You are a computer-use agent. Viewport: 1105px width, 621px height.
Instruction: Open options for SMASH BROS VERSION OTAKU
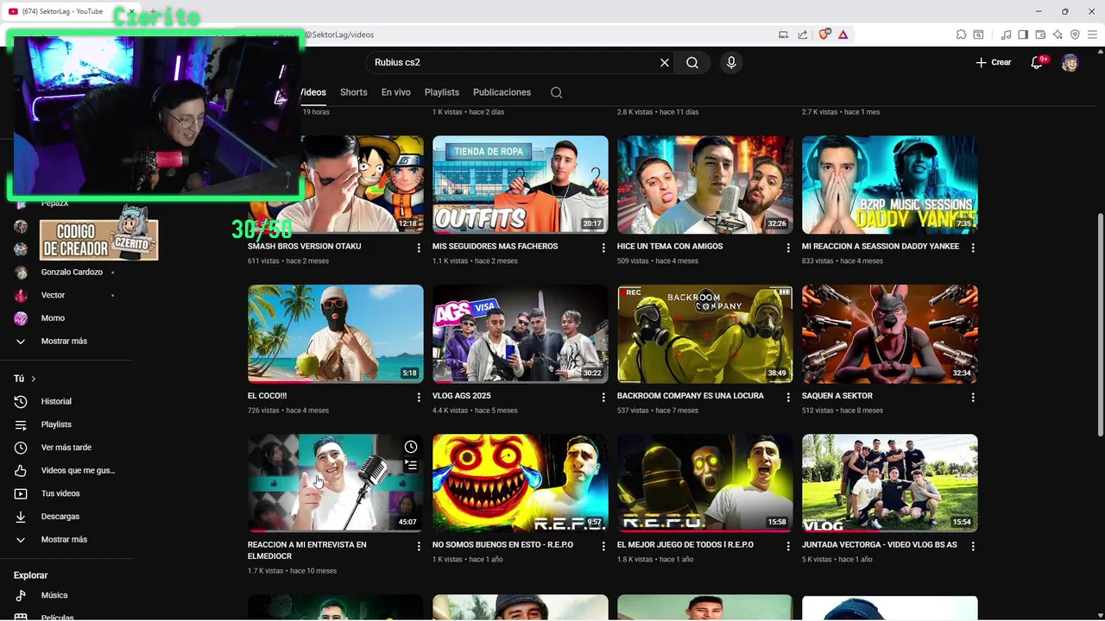click(x=419, y=248)
